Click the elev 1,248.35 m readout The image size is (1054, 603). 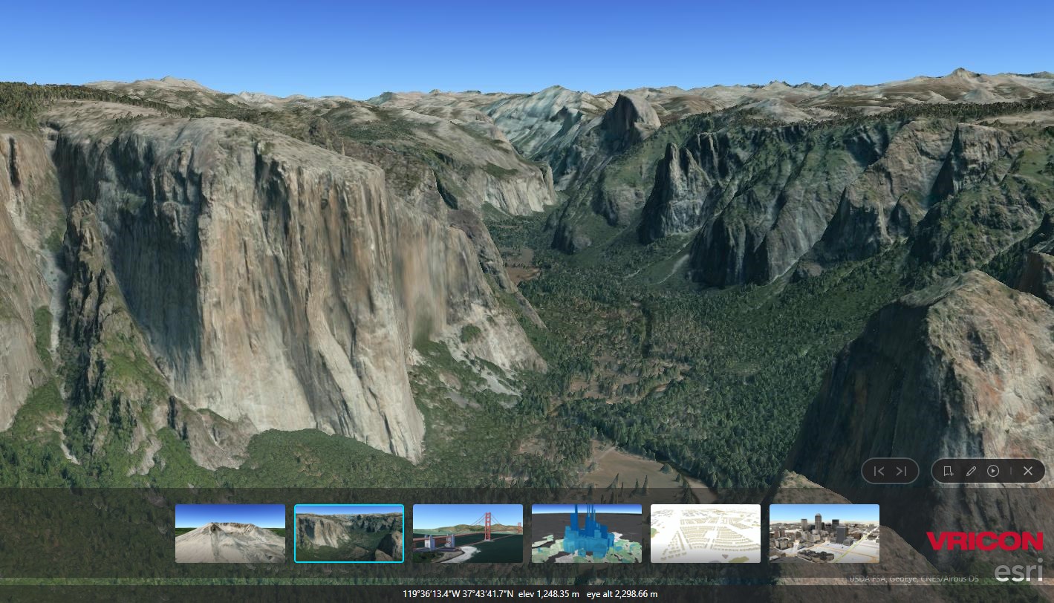point(548,594)
